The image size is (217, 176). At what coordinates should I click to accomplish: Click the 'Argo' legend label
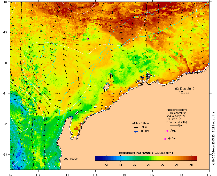pos(173,131)
